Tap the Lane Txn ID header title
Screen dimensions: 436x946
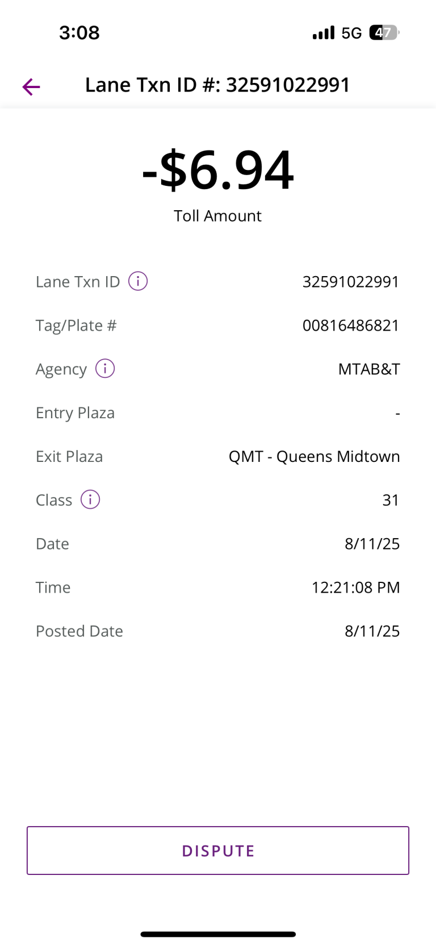(217, 85)
